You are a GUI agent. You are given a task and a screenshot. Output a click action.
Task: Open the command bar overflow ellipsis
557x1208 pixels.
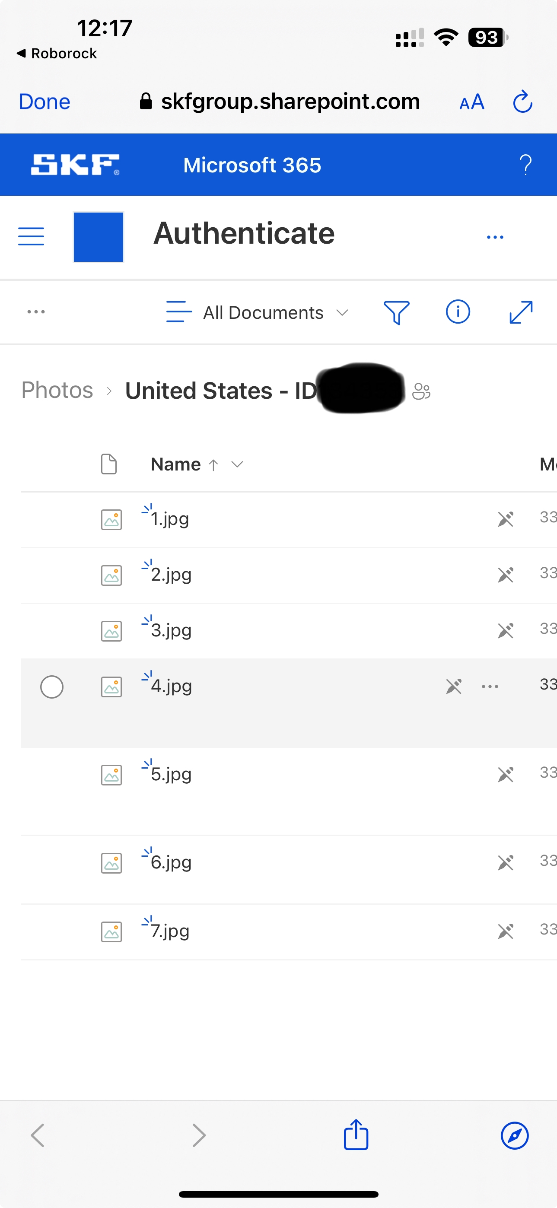[x=36, y=312]
